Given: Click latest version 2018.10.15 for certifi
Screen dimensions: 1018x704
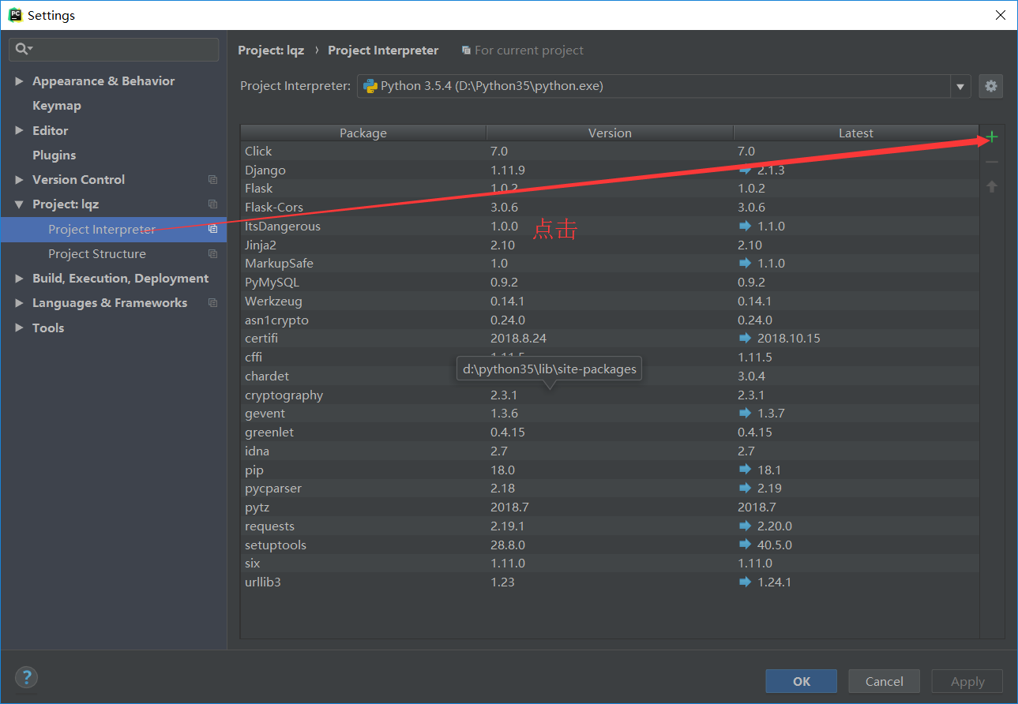Looking at the screenshot, I should tap(788, 339).
